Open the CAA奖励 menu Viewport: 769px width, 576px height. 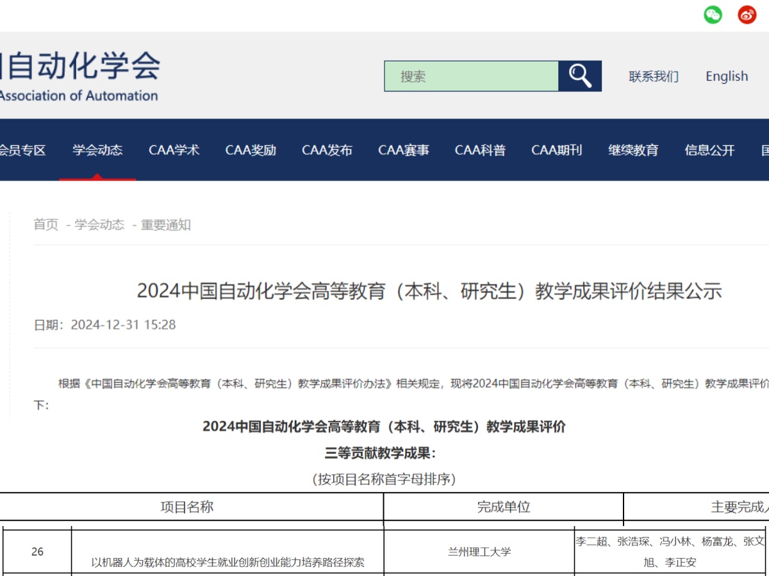point(250,151)
